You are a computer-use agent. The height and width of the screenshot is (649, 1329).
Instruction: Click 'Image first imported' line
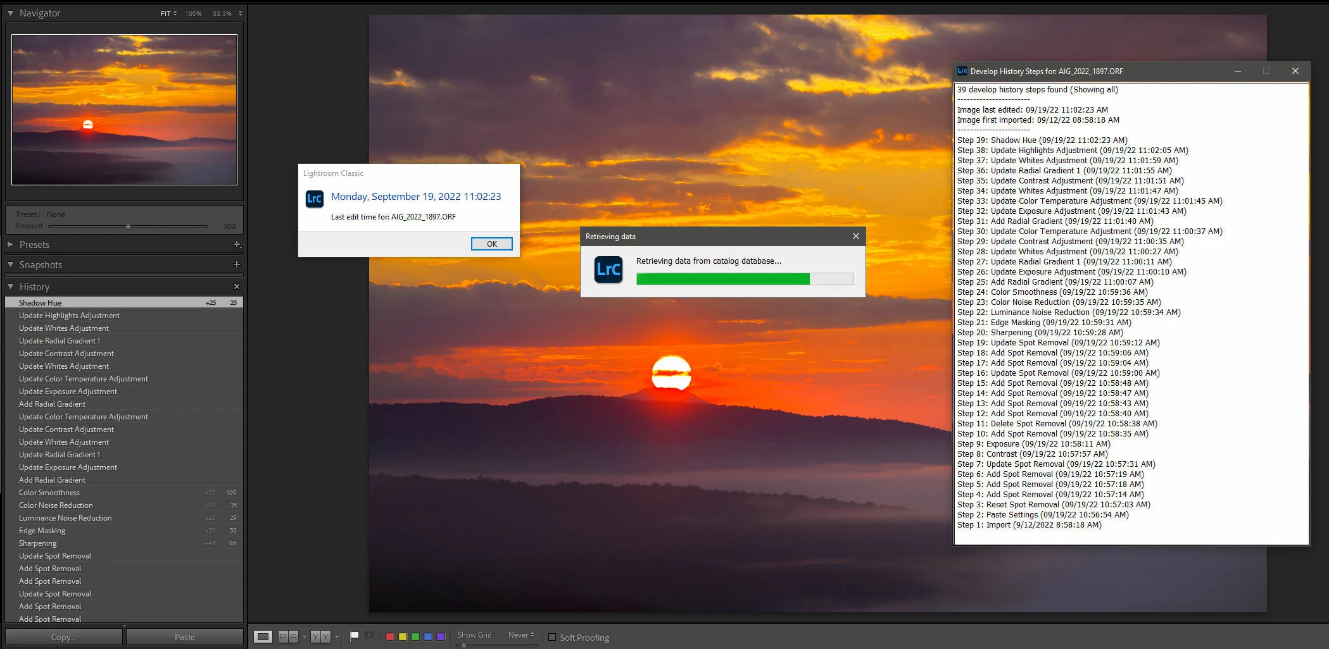point(1038,120)
